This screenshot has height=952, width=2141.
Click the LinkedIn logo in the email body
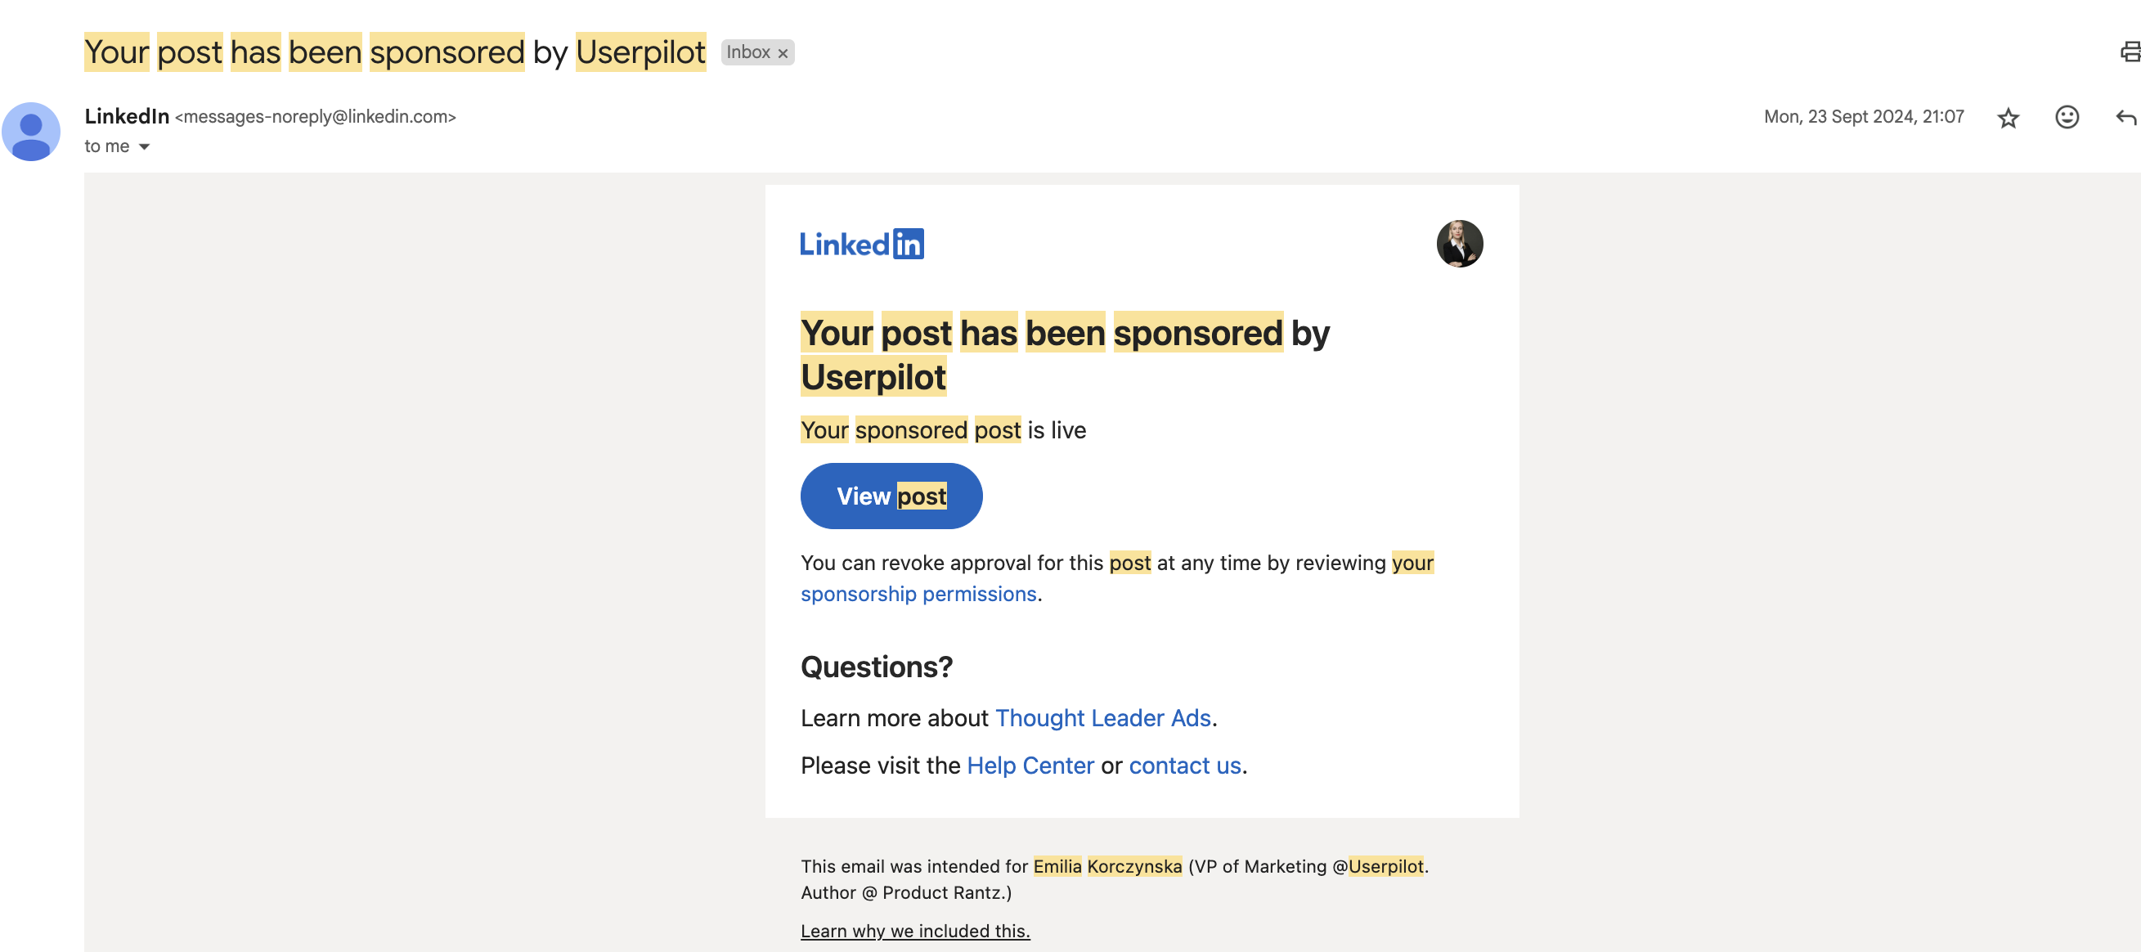click(862, 243)
